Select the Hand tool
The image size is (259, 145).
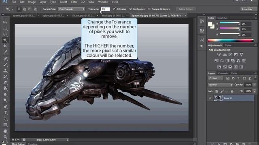(x=5, y=131)
